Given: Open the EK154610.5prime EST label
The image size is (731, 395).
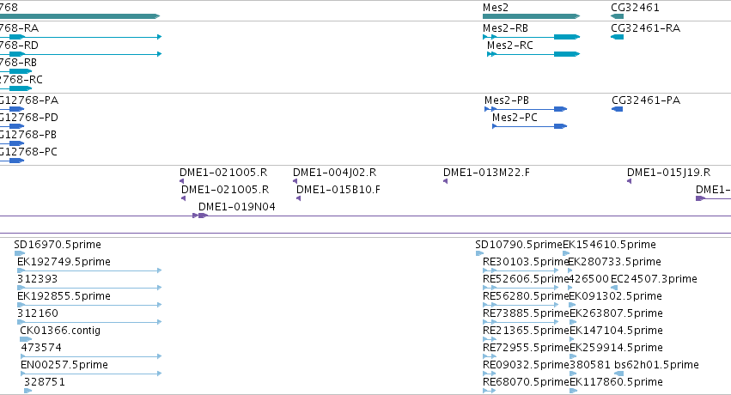Looking at the screenshot, I should [609, 245].
